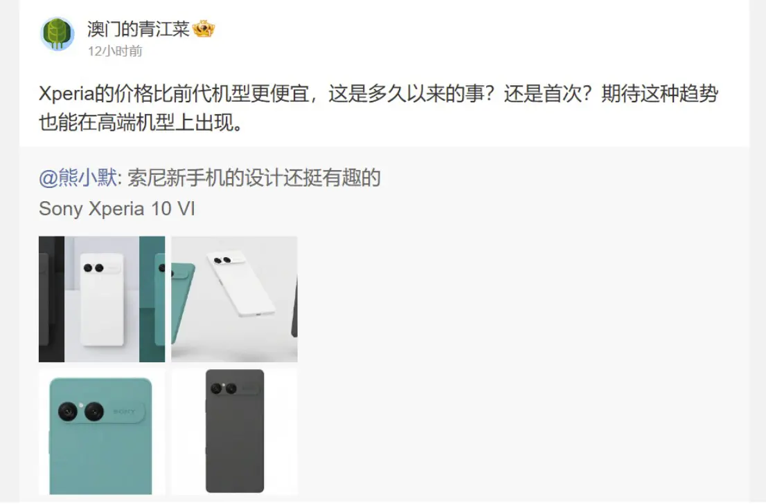View the white Xperia front-view thumbnail
The width and height of the screenshot is (766, 504).
(x=102, y=299)
